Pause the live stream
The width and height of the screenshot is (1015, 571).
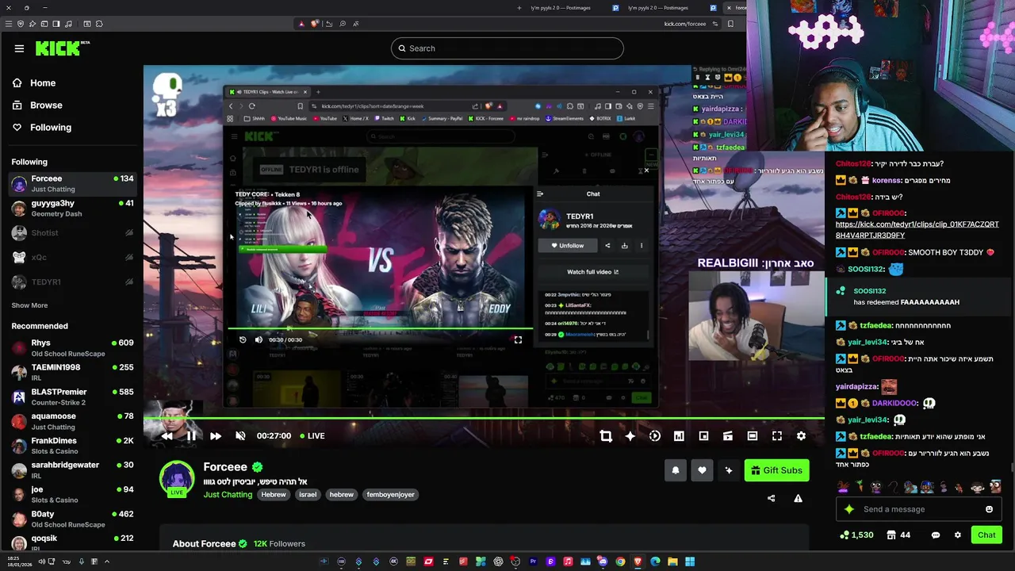click(191, 435)
